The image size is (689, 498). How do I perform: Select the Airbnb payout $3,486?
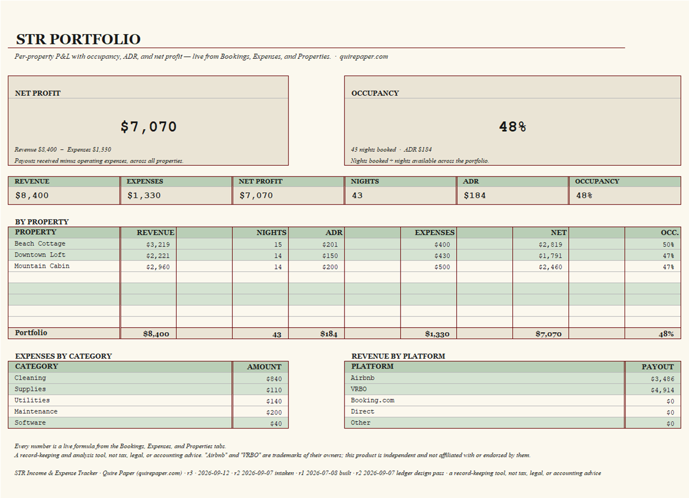pos(663,379)
